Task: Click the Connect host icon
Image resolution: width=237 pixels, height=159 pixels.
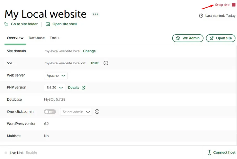Action: tap(210, 153)
